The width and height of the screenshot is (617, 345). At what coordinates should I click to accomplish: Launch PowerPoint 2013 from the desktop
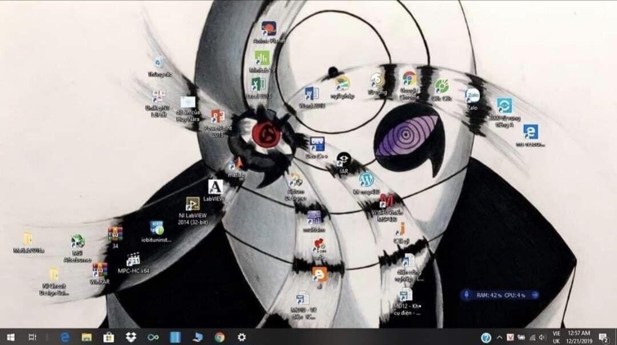[x=218, y=117]
